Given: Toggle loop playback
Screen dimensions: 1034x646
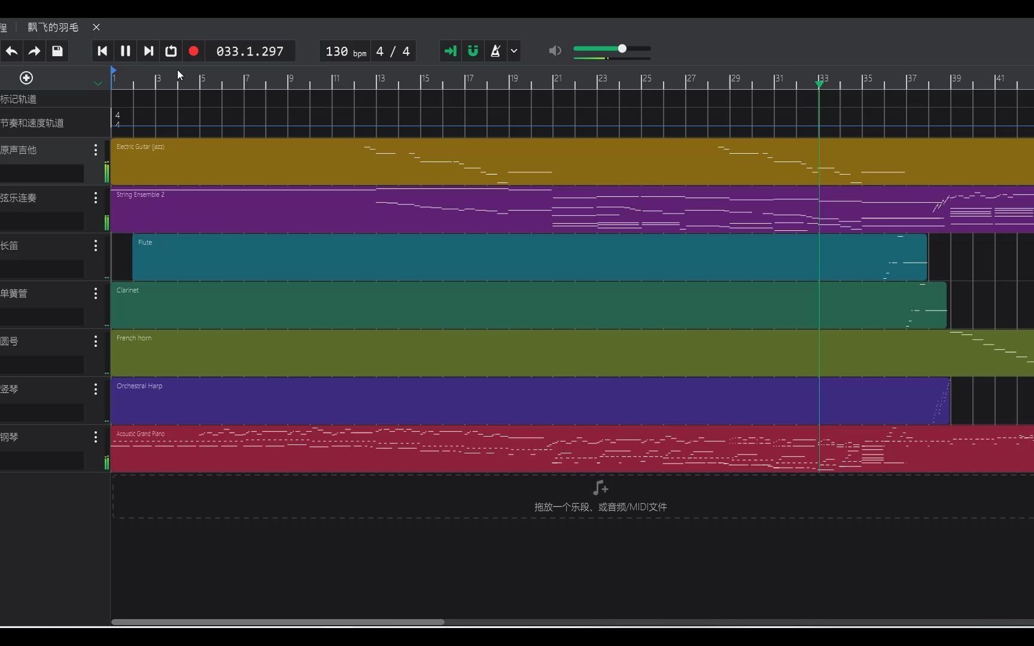Looking at the screenshot, I should (171, 51).
